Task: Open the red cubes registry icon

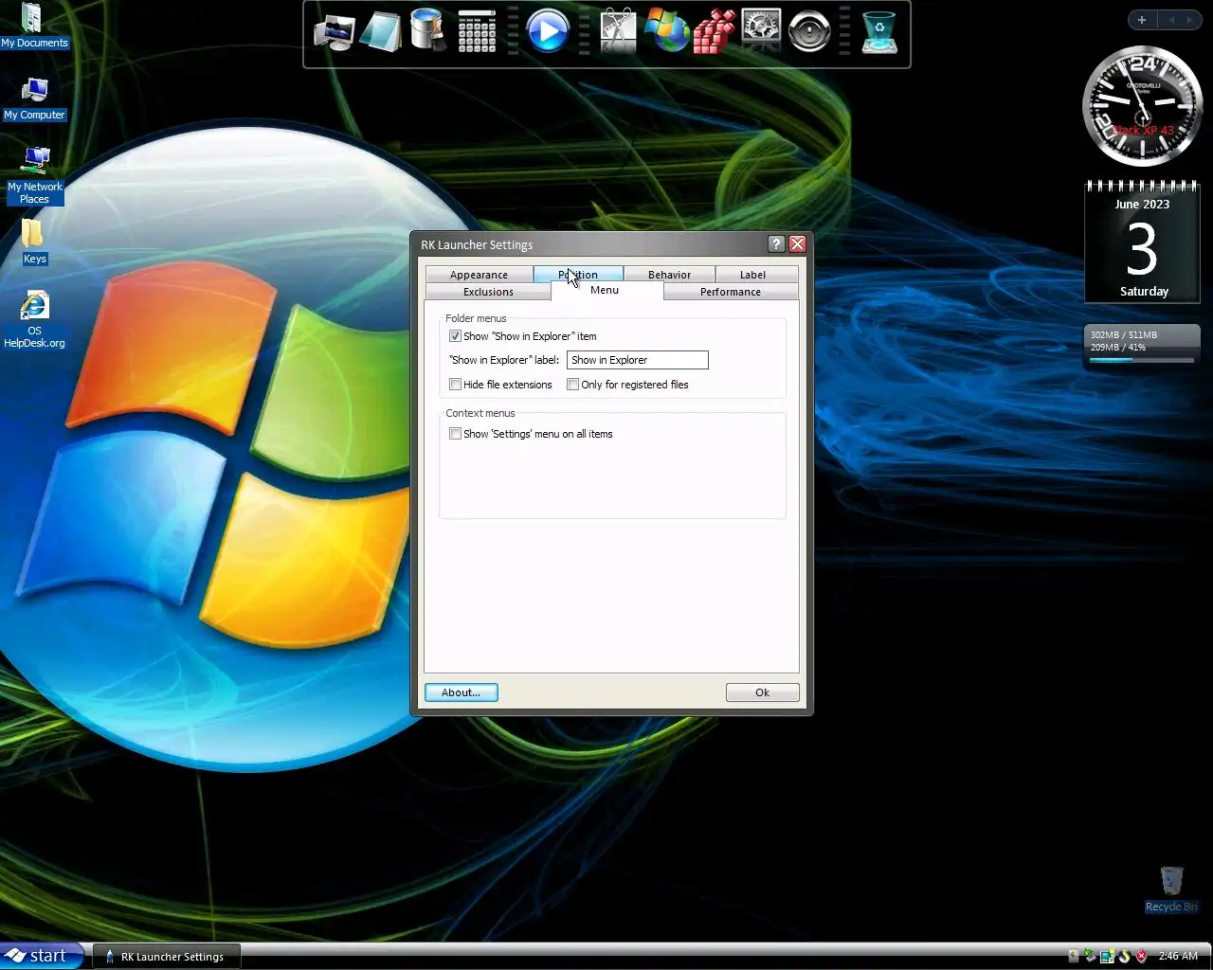Action: point(714,31)
